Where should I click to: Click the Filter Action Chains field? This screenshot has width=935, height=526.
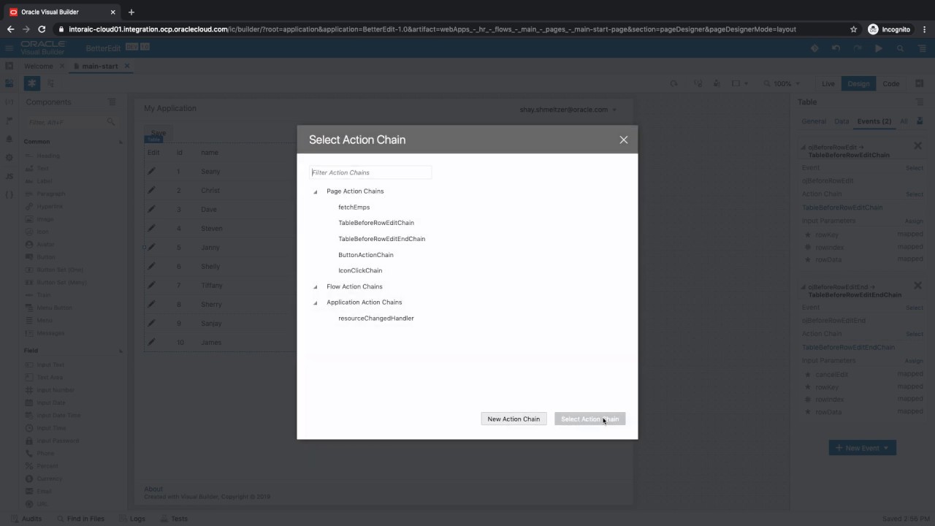coord(370,172)
